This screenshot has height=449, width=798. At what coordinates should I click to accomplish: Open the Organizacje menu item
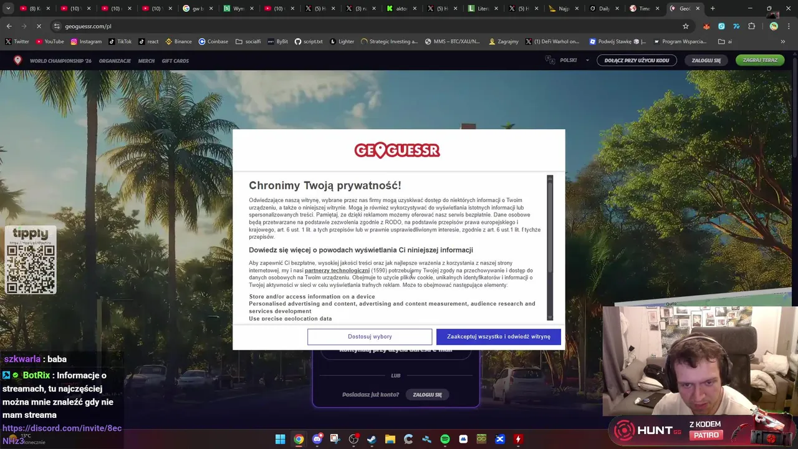coord(115,60)
